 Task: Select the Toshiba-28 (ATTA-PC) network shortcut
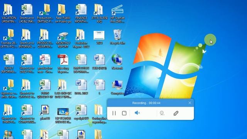click(8, 39)
